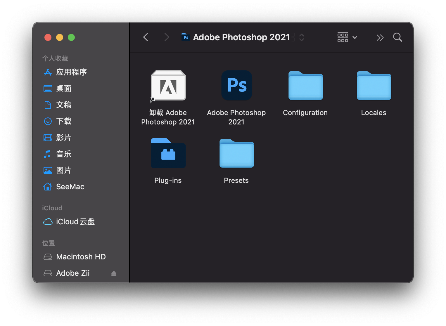The height and width of the screenshot is (326, 446).
Task: Select the Configuration folder
Action: pos(305,86)
